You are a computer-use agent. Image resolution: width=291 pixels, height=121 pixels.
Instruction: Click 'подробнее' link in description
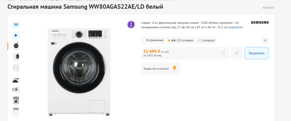pos(235,27)
